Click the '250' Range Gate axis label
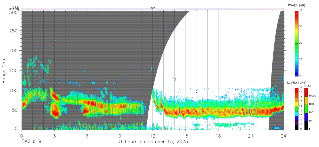The width and height of the screenshot is (319, 147). [x=14, y=31]
